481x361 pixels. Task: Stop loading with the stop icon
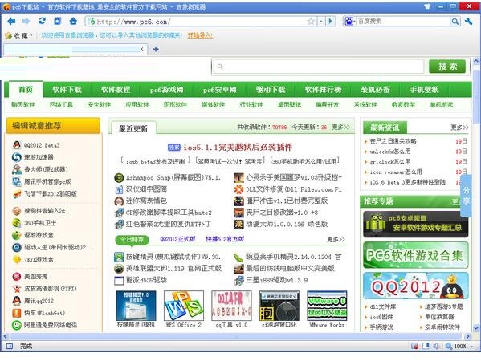tap(57, 21)
